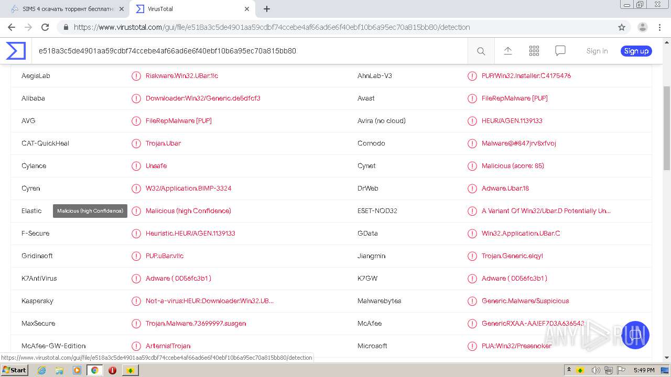Image resolution: width=671 pixels, height=377 pixels.
Task: Click the red Opera-style taskbar icon
Action: click(x=112, y=370)
